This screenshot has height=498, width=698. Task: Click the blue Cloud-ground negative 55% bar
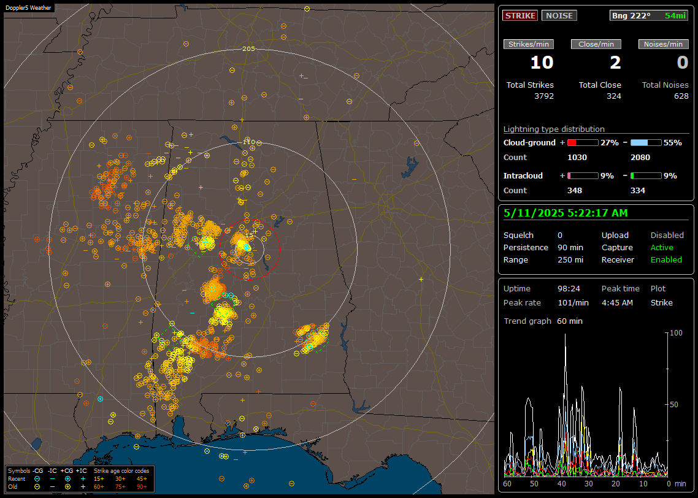pos(646,143)
